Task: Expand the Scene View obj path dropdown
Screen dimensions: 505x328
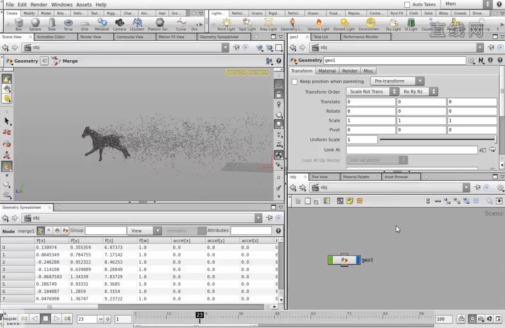Action: pyautogui.click(x=225, y=48)
